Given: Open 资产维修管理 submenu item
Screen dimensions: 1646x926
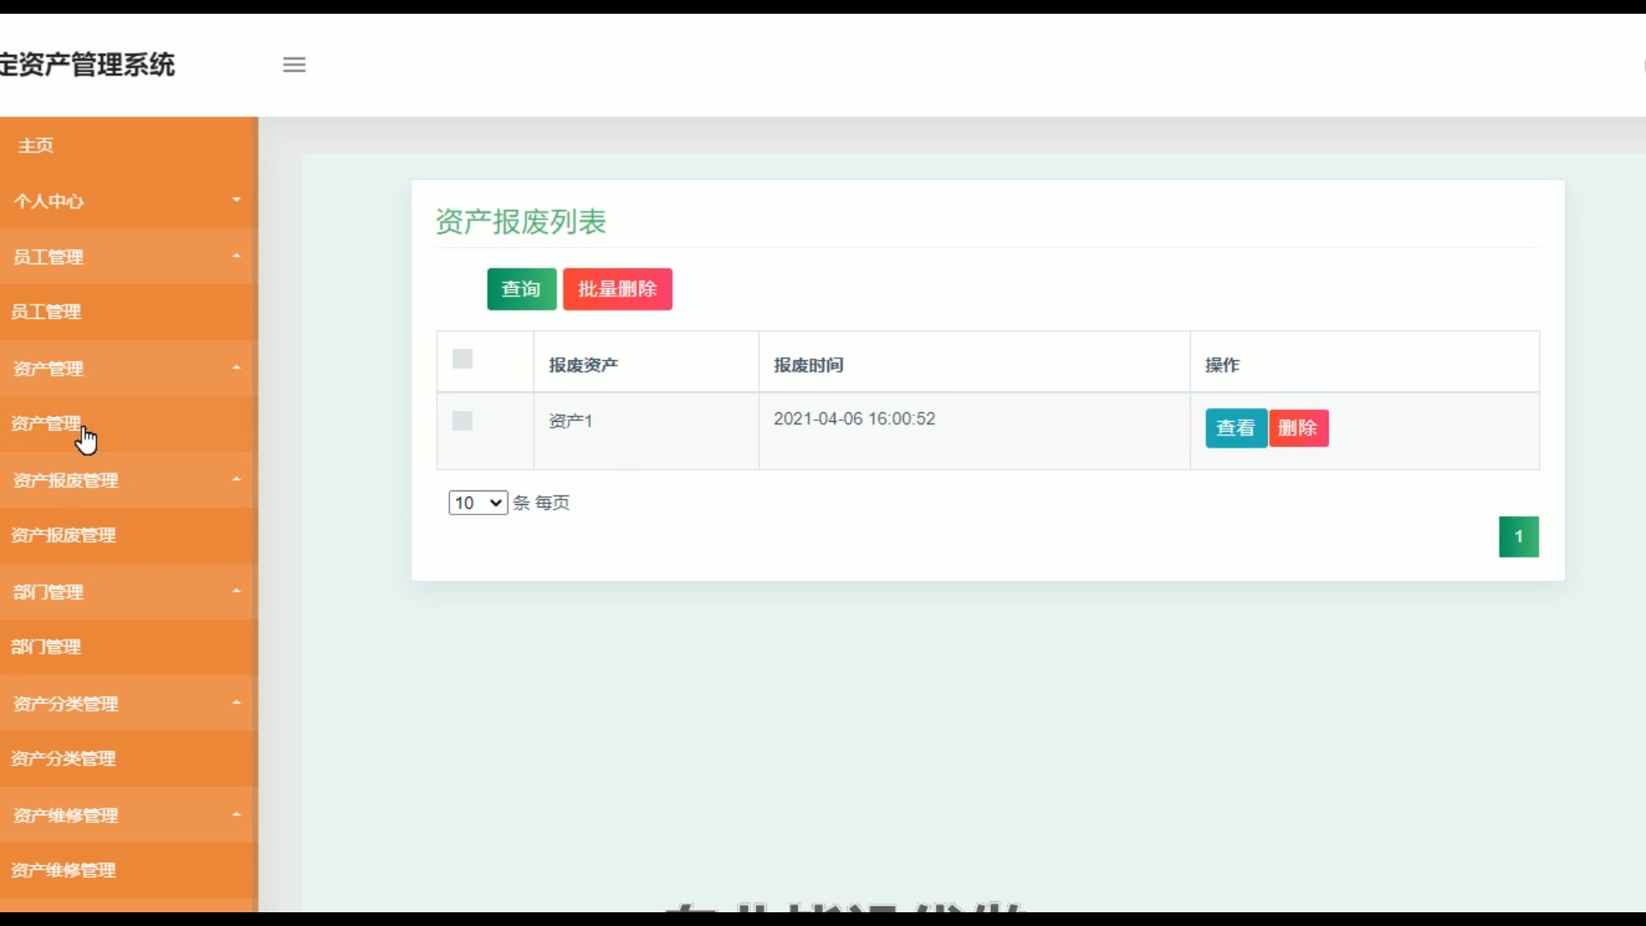Looking at the screenshot, I should coord(63,870).
